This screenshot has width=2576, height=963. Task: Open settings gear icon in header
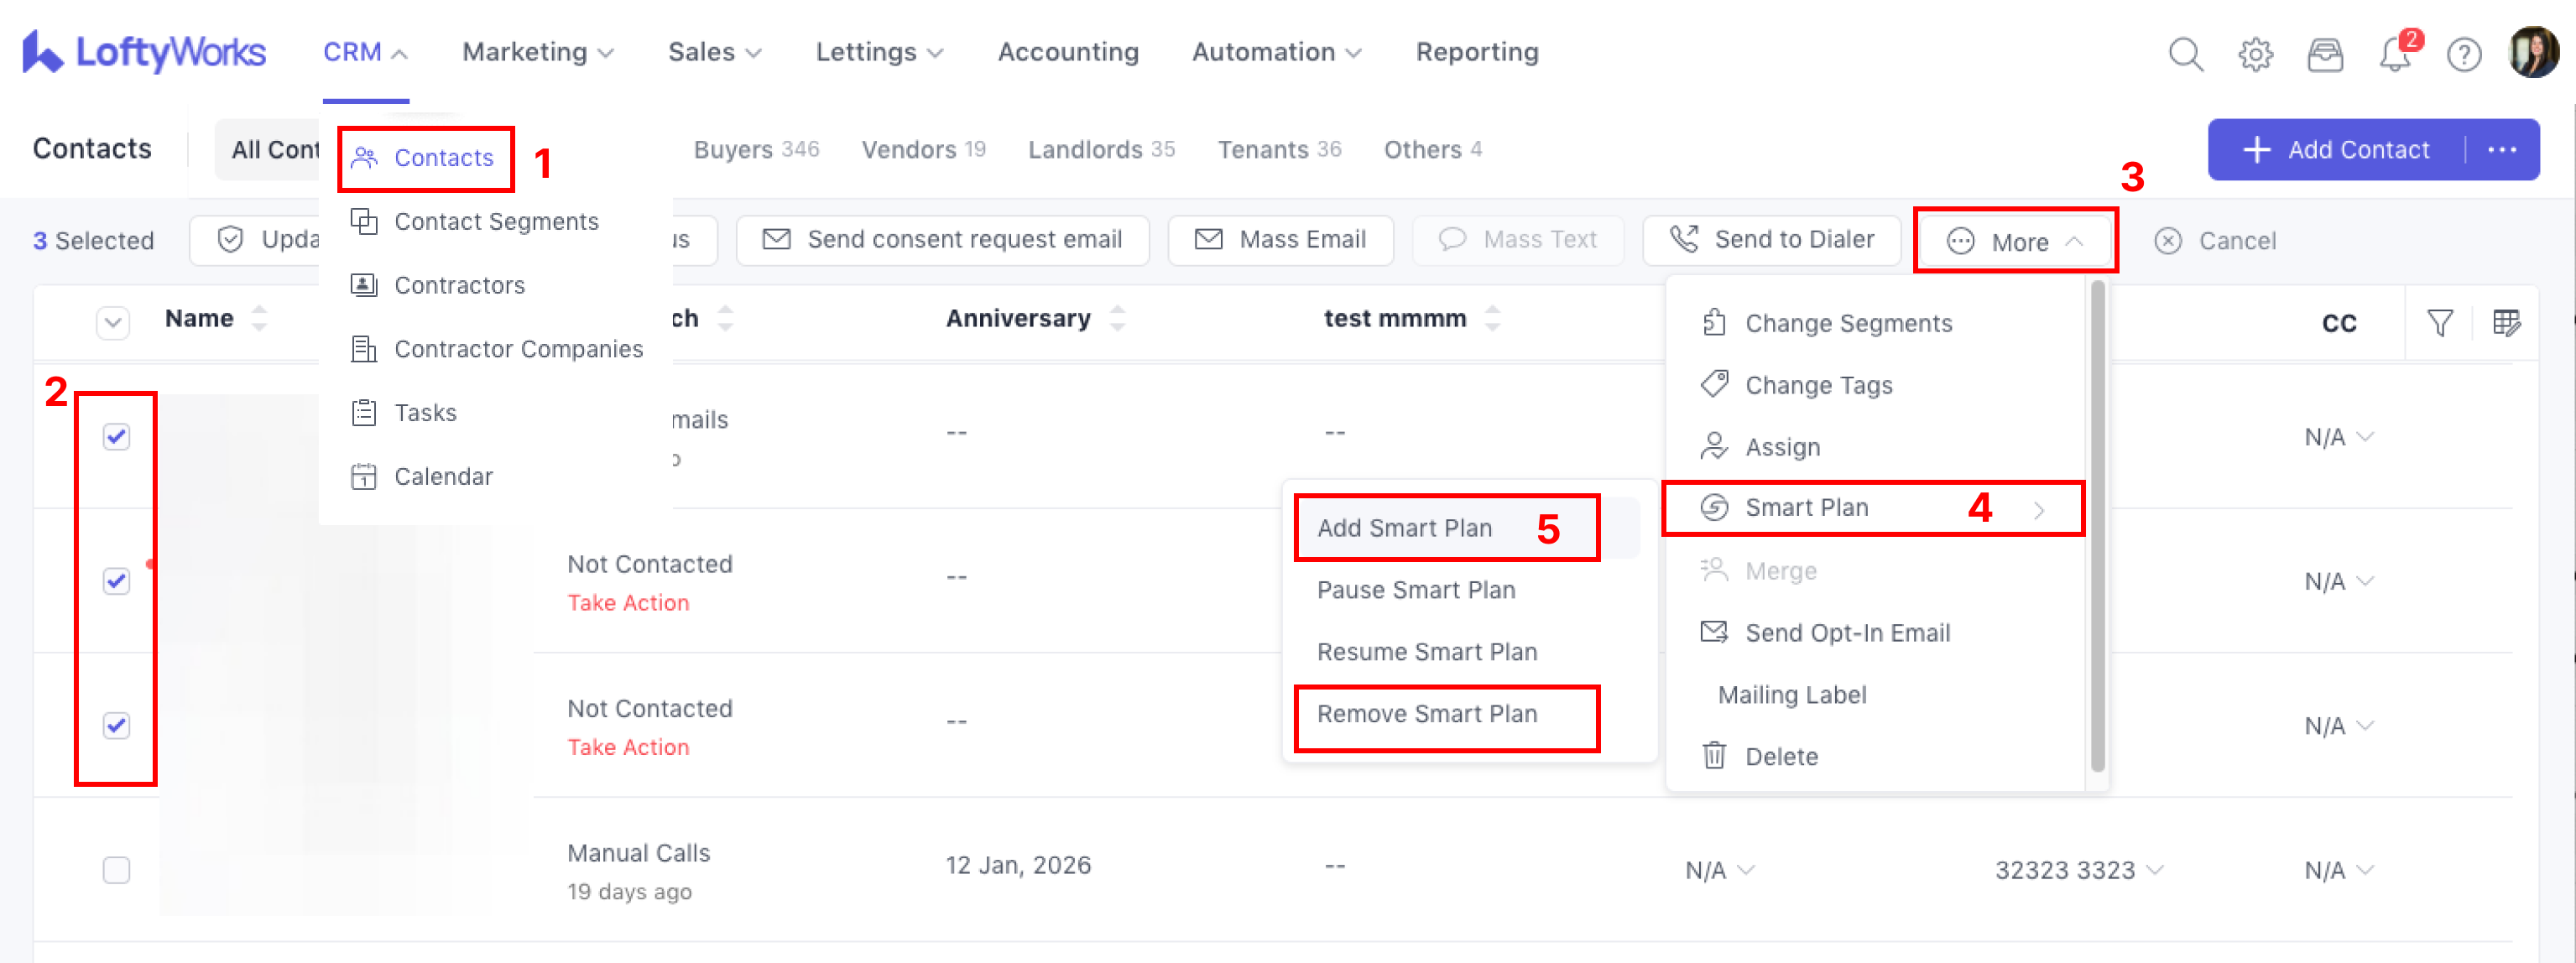(2255, 53)
